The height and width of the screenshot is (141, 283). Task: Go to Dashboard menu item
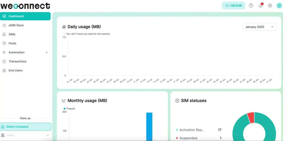25,16
